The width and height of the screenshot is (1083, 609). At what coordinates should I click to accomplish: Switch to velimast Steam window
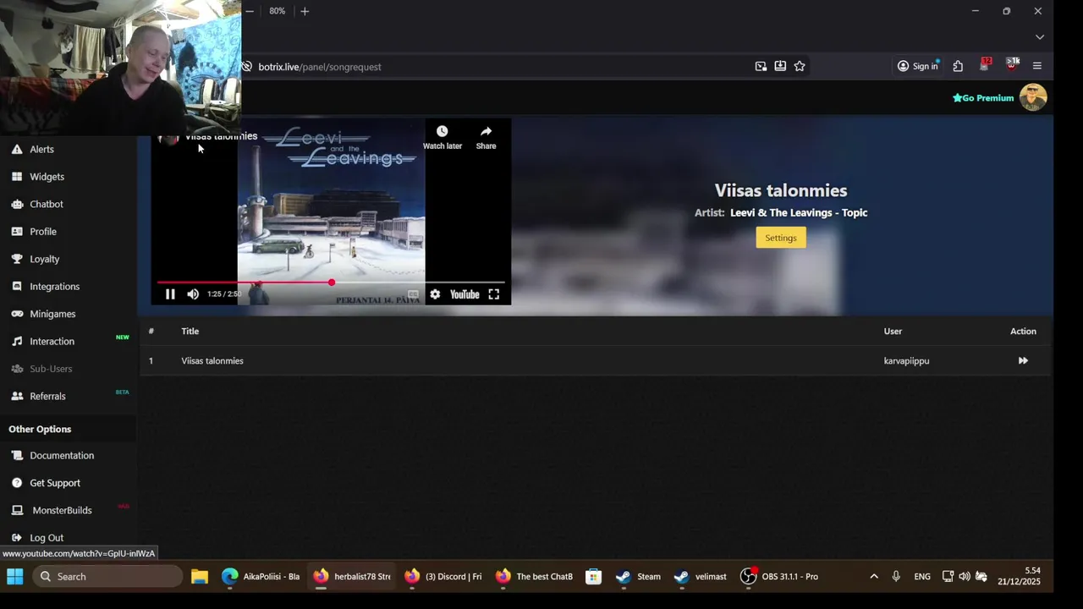(x=701, y=577)
